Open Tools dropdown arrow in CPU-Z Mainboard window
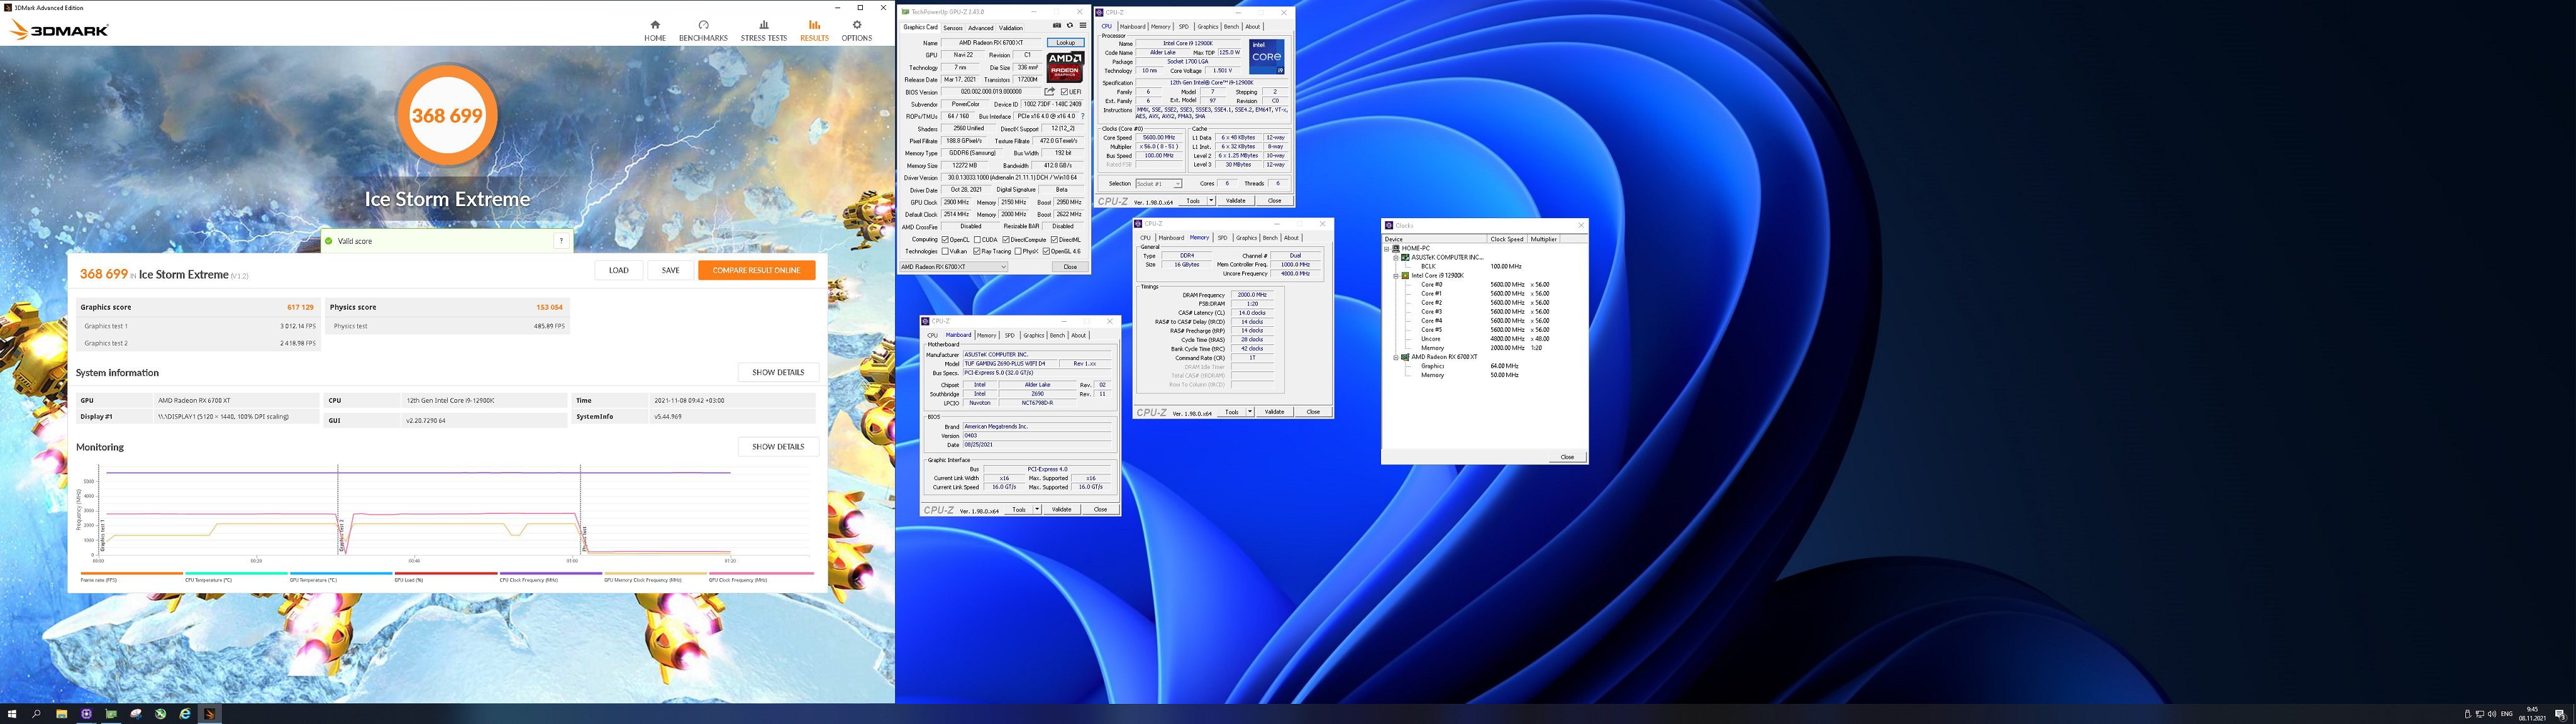Viewport: 2576px width, 724px height. pos(1037,510)
